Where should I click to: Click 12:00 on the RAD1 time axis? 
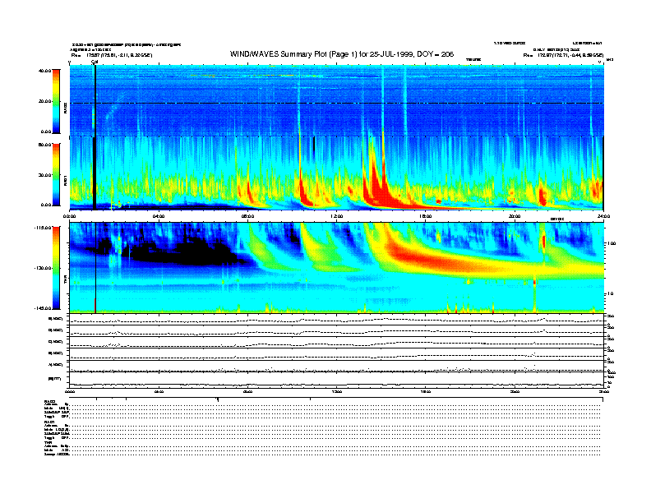point(336,216)
